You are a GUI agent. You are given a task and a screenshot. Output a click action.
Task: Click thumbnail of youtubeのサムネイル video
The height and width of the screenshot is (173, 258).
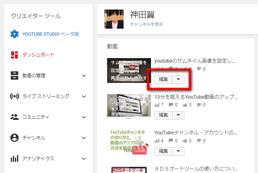click(x=129, y=71)
